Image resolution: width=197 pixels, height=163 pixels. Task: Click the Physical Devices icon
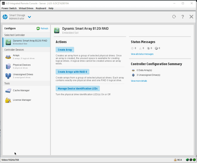pos(8,66)
